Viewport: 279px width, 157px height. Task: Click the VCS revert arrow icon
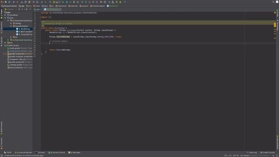point(97,2)
